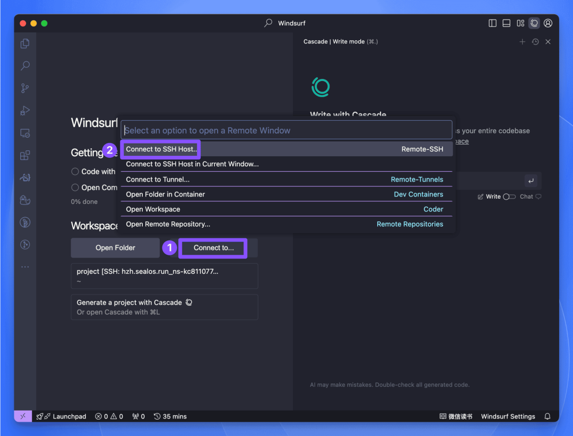Choose Open Remote Repository... option

(x=287, y=225)
